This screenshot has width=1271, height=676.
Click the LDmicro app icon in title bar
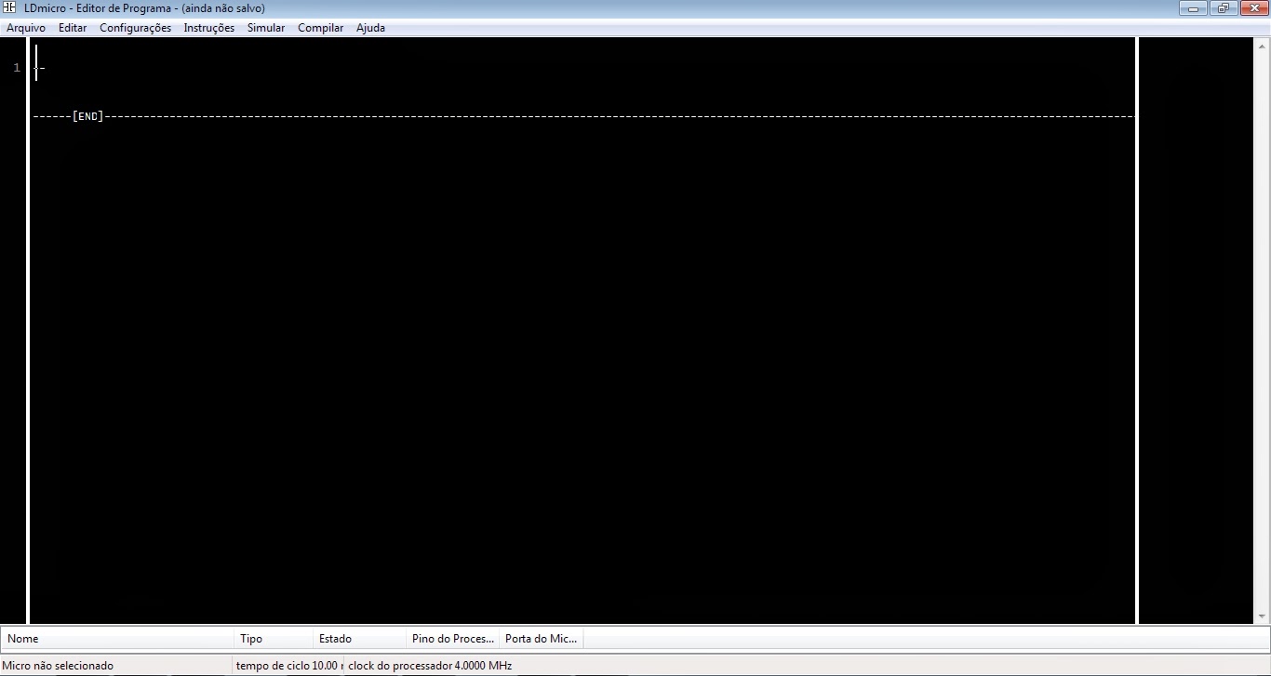pyautogui.click(x=10, y=7)
